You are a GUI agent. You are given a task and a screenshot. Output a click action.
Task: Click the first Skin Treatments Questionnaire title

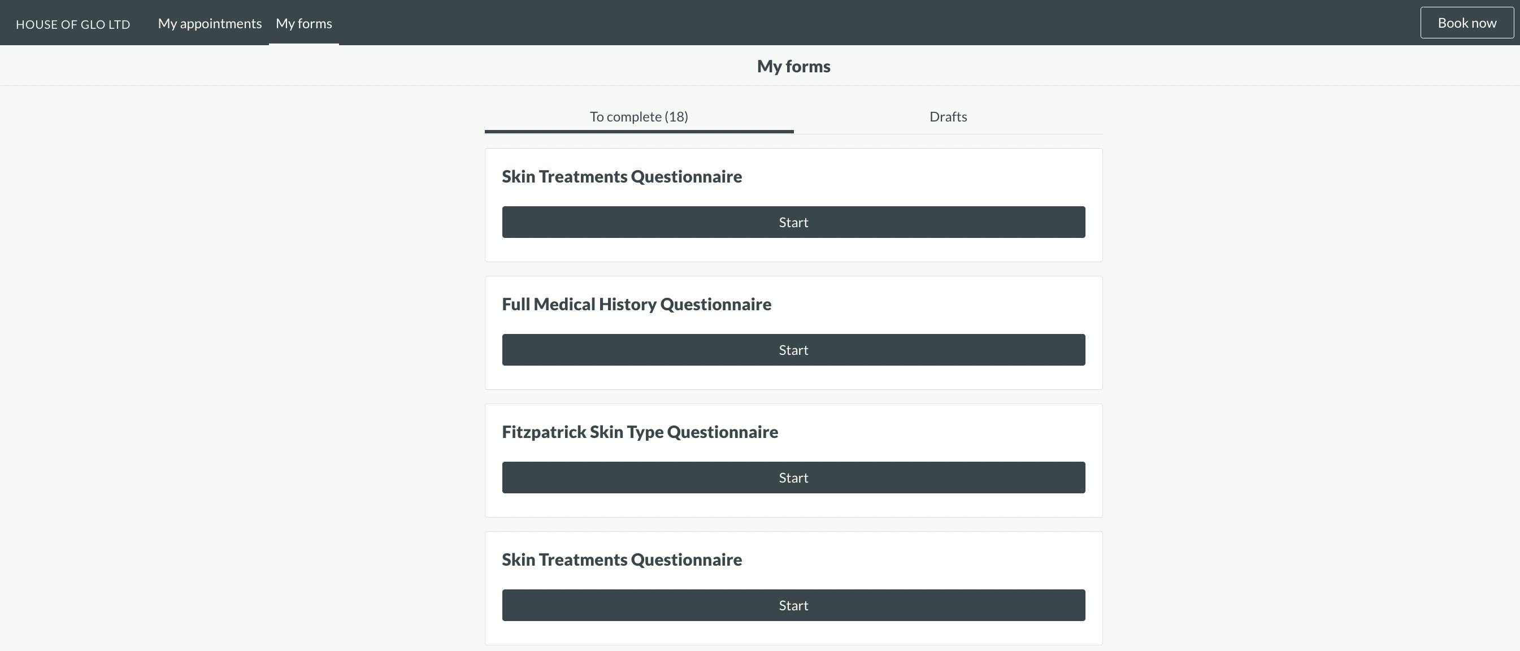click(x=622, y=176)
